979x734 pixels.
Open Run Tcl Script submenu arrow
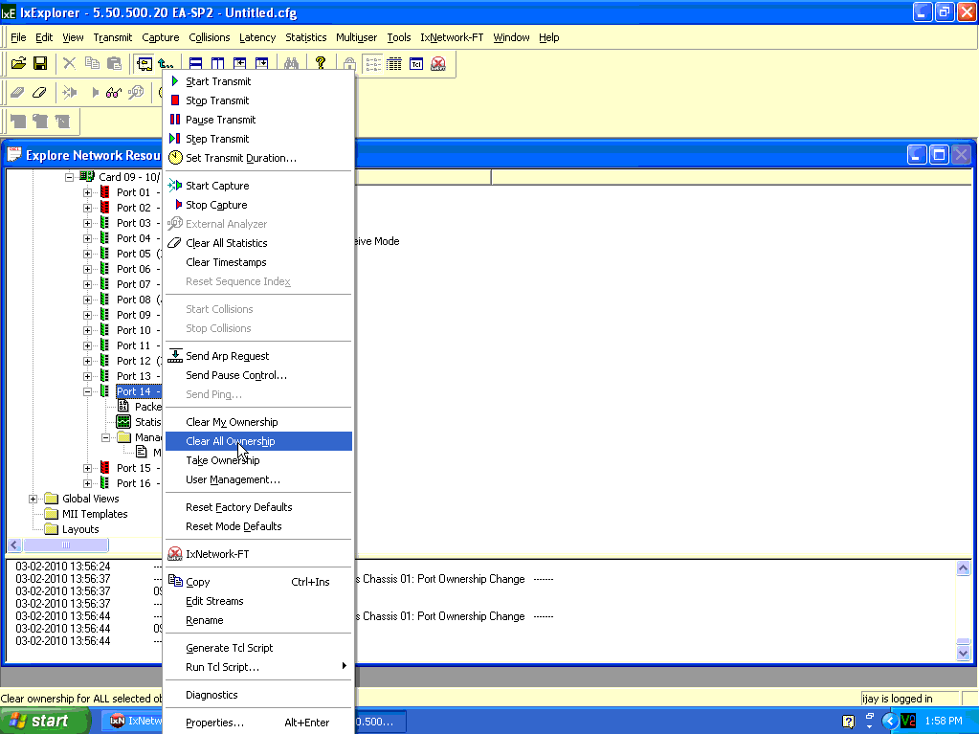[344, 666]
